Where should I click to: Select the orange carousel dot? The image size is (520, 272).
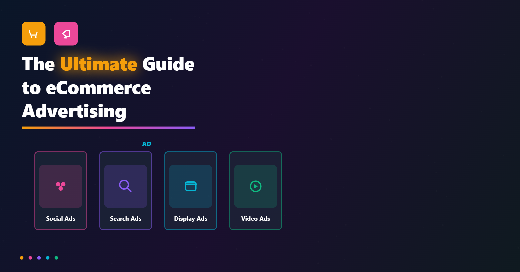tap(21, 258)
